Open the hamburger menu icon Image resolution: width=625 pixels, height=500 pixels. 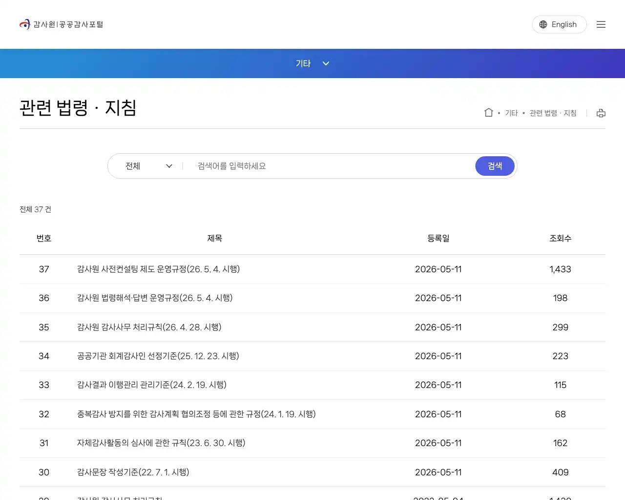pyautogui.click(x=601, y=24)
